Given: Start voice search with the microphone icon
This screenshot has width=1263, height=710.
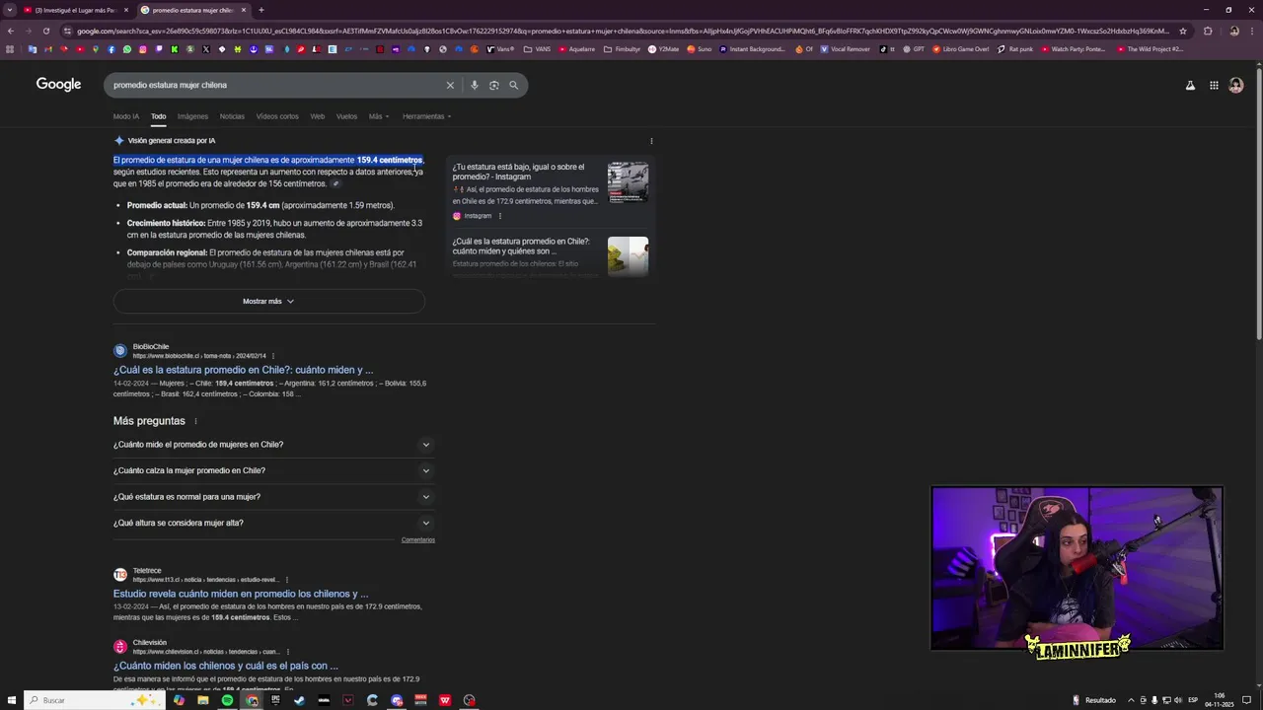Looking at the screenshot, I should [475, 85].
